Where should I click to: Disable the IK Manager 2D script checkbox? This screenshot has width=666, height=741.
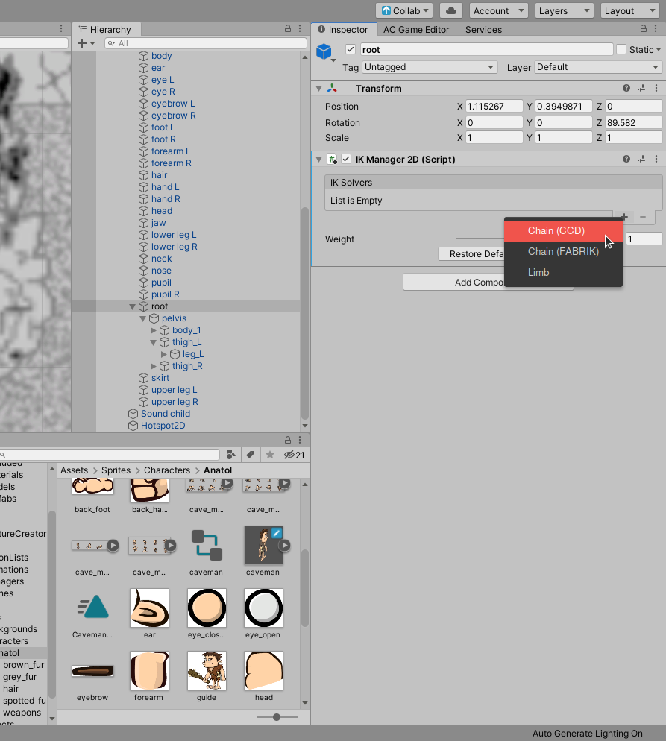(x=346, y=160)
